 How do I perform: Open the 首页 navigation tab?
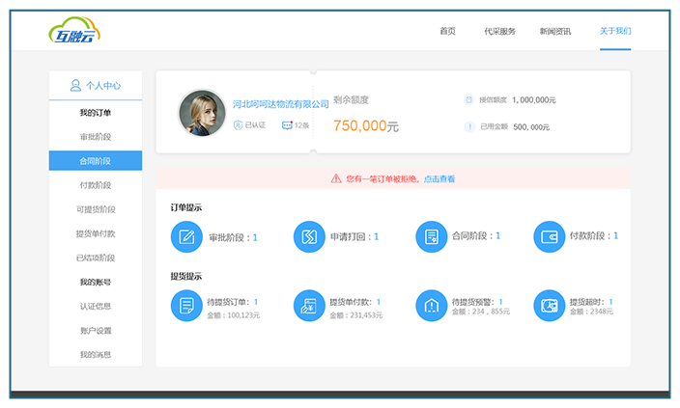coord(447,31)
